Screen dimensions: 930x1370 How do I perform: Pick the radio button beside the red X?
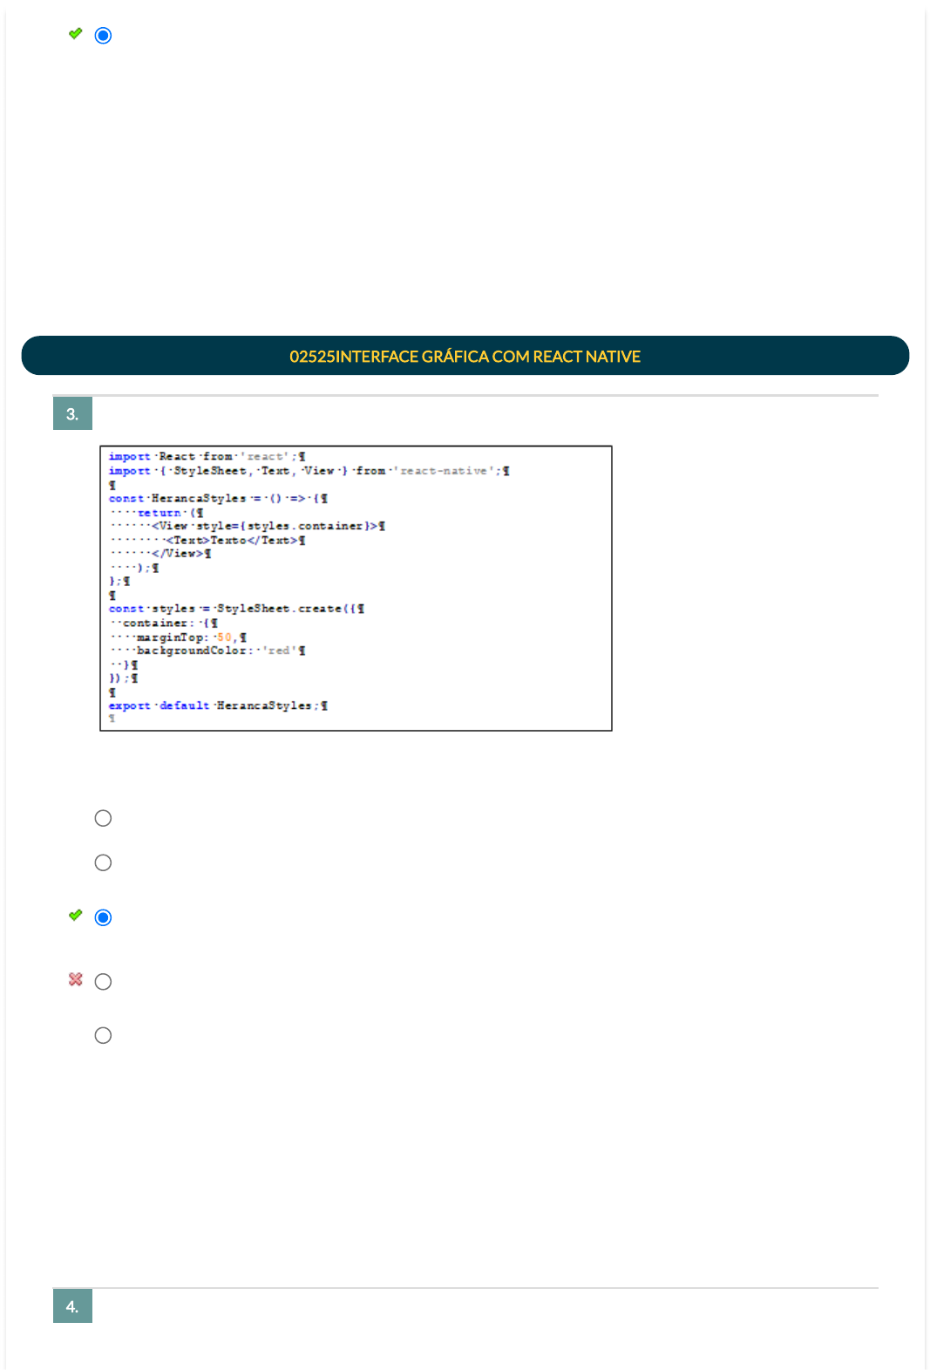click(x=103, y=982)
